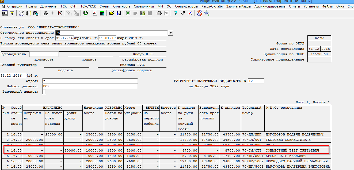354x170 pixels.
Task: Click the compass icon
Action: point(190,13)
